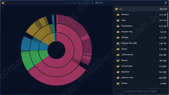Select SoftDownload folder row
Image resolution: width=169 pixels, height=95 pixels.
click(141, 55)
